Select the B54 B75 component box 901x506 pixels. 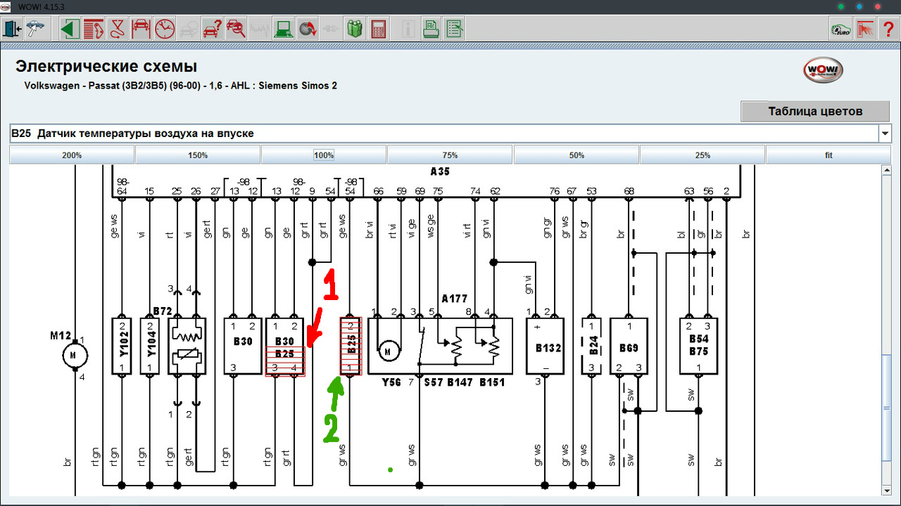(x=698, y=346)
